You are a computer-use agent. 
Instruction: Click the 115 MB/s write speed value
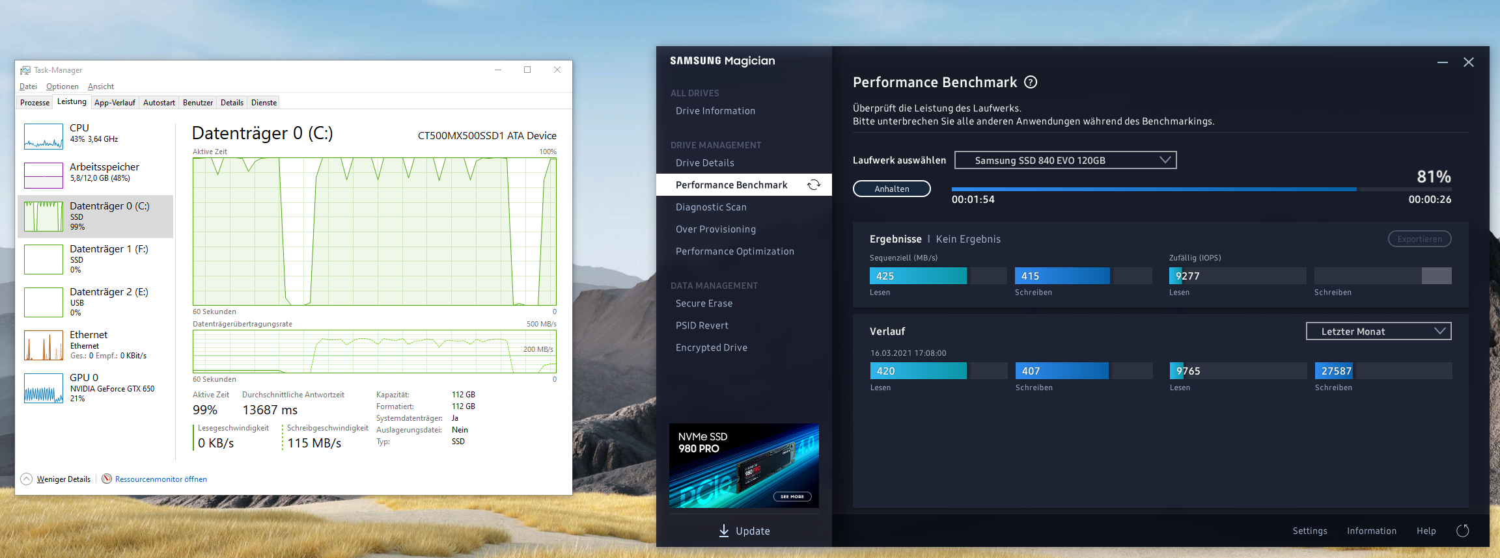click(x=314, y=443)
